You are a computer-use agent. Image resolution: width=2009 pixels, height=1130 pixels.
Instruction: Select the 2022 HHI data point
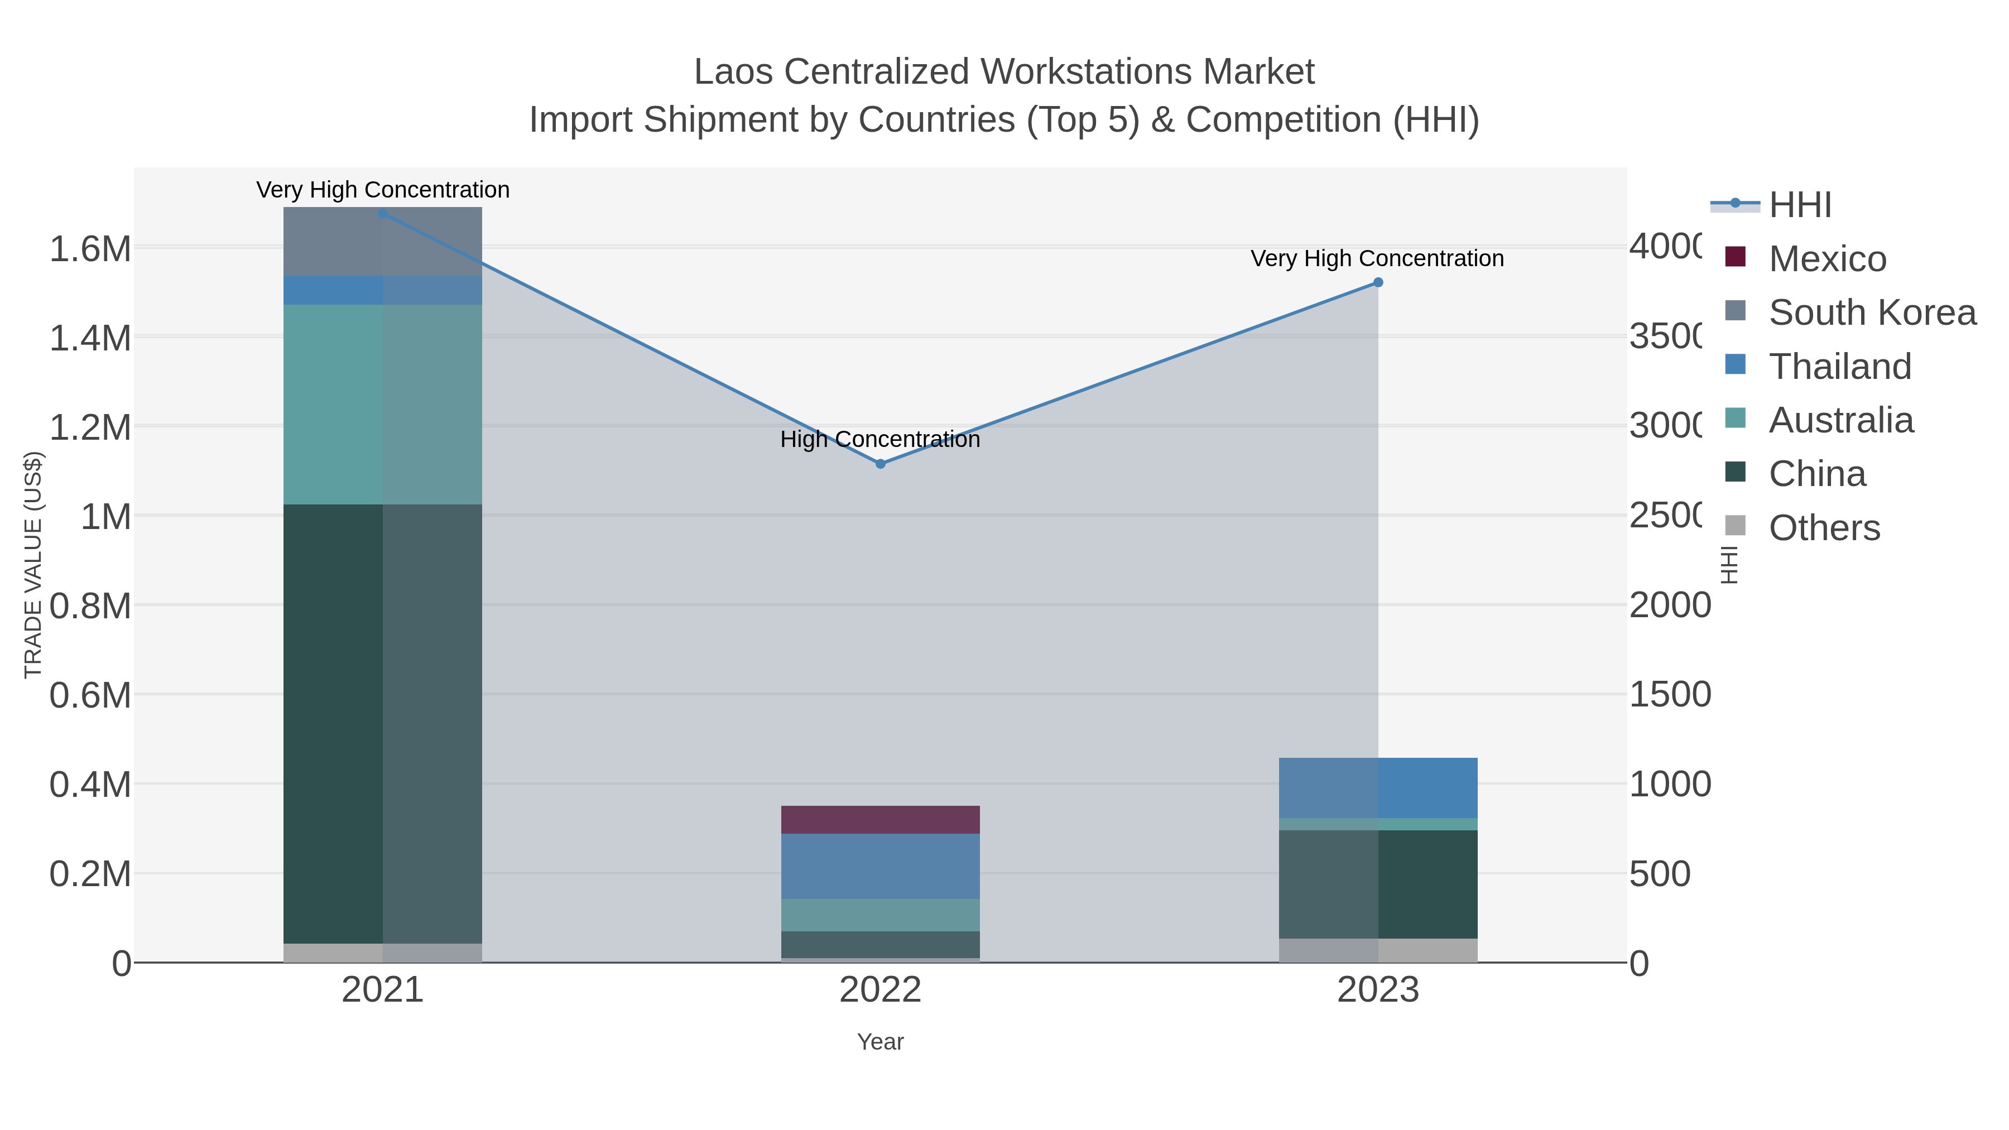click(881, 464)
